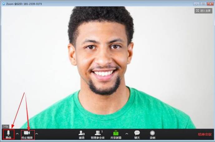Open the Chat (聊天) panel
This screenshot has width=215, height=142.
tap(137, 134)
